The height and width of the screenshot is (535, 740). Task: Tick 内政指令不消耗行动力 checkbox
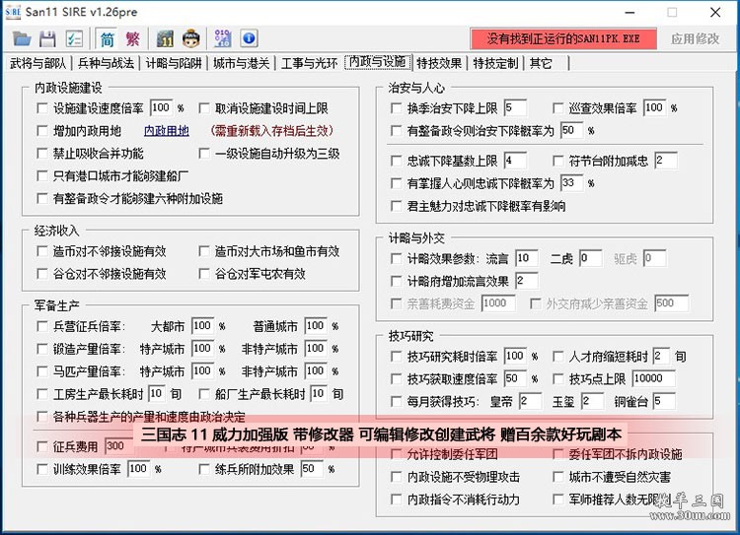tap(397, 500)
